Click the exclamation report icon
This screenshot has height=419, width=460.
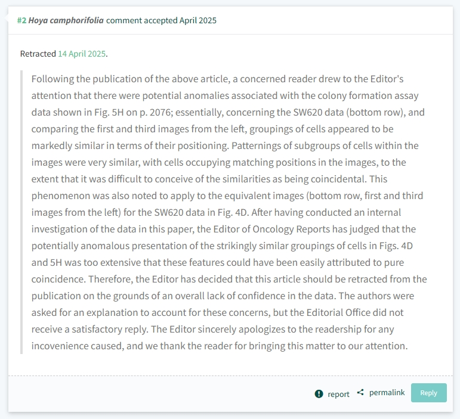point(319,394)
